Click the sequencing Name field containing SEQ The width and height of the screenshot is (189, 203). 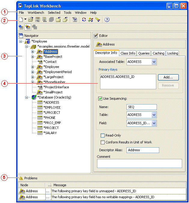pyautogui.click(x=142, y=107)
